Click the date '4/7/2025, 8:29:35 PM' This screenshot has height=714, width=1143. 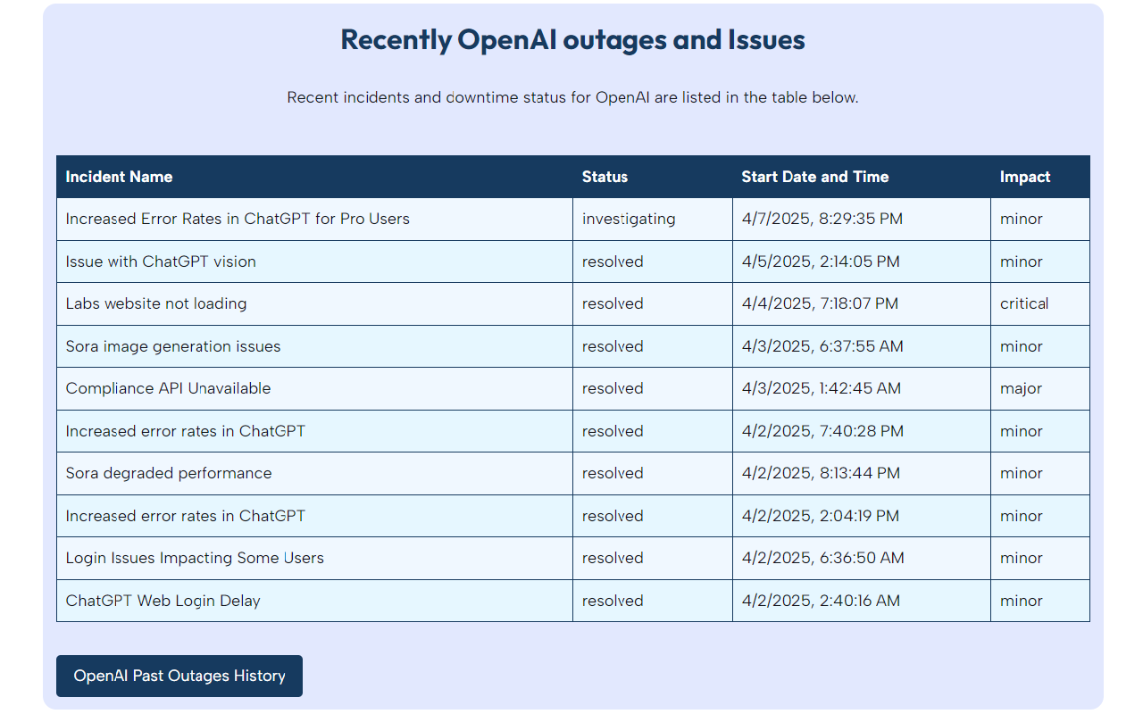[822, 219]
